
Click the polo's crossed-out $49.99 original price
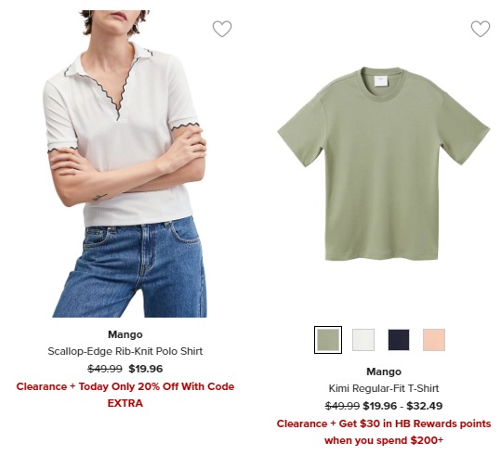(x=105, y=369)
